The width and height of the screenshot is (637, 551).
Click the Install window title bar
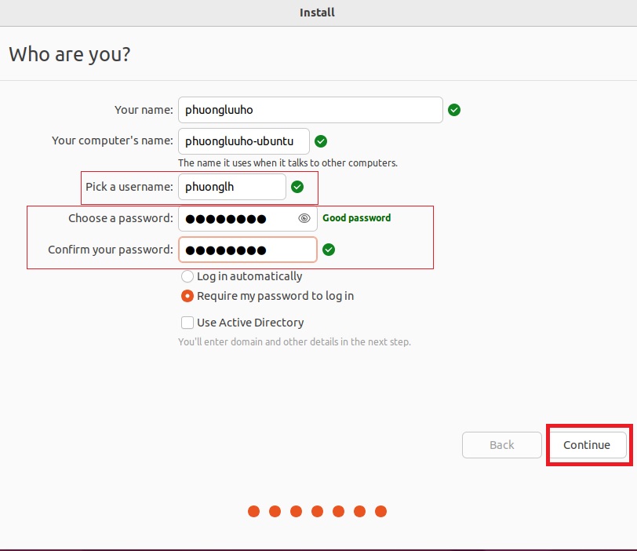(x=317, y=12)
